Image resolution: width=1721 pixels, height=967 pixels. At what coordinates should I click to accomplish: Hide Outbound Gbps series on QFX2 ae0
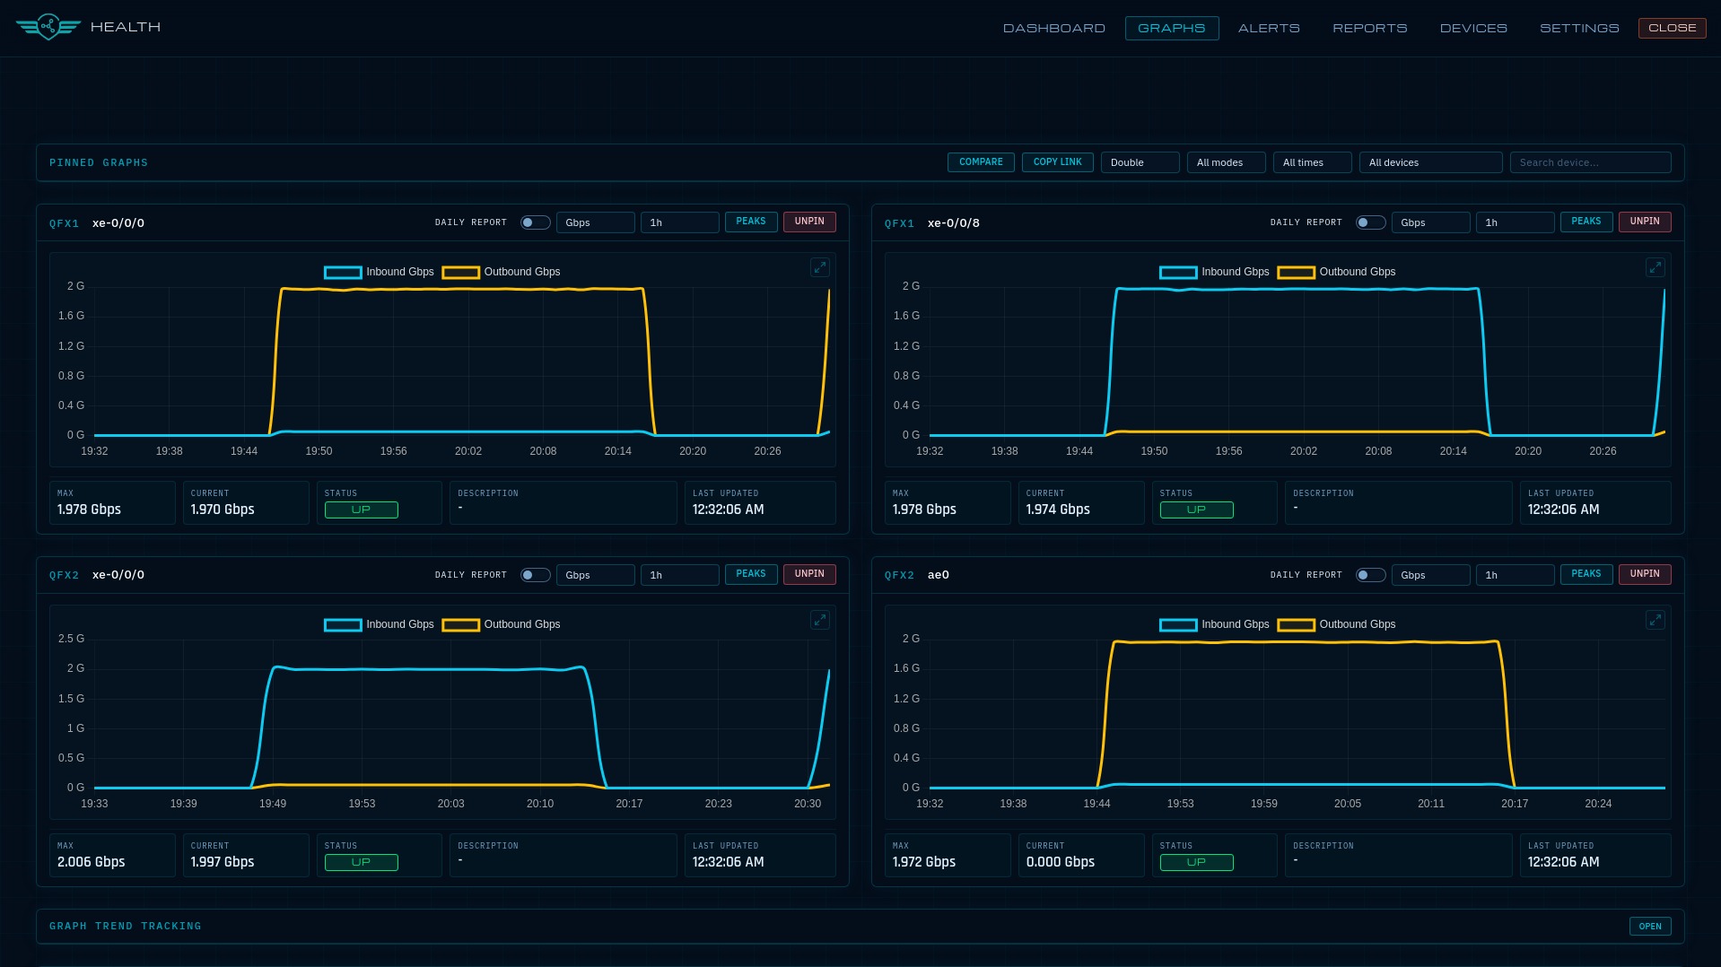tap(1336, 624)
